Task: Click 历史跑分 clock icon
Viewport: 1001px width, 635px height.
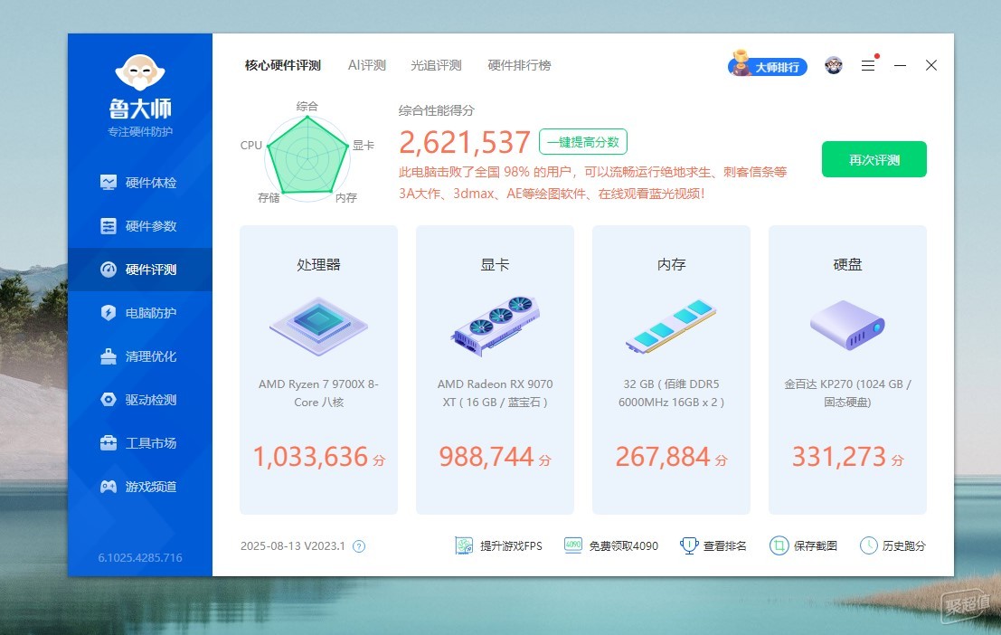Action: [x=869, y=545]
